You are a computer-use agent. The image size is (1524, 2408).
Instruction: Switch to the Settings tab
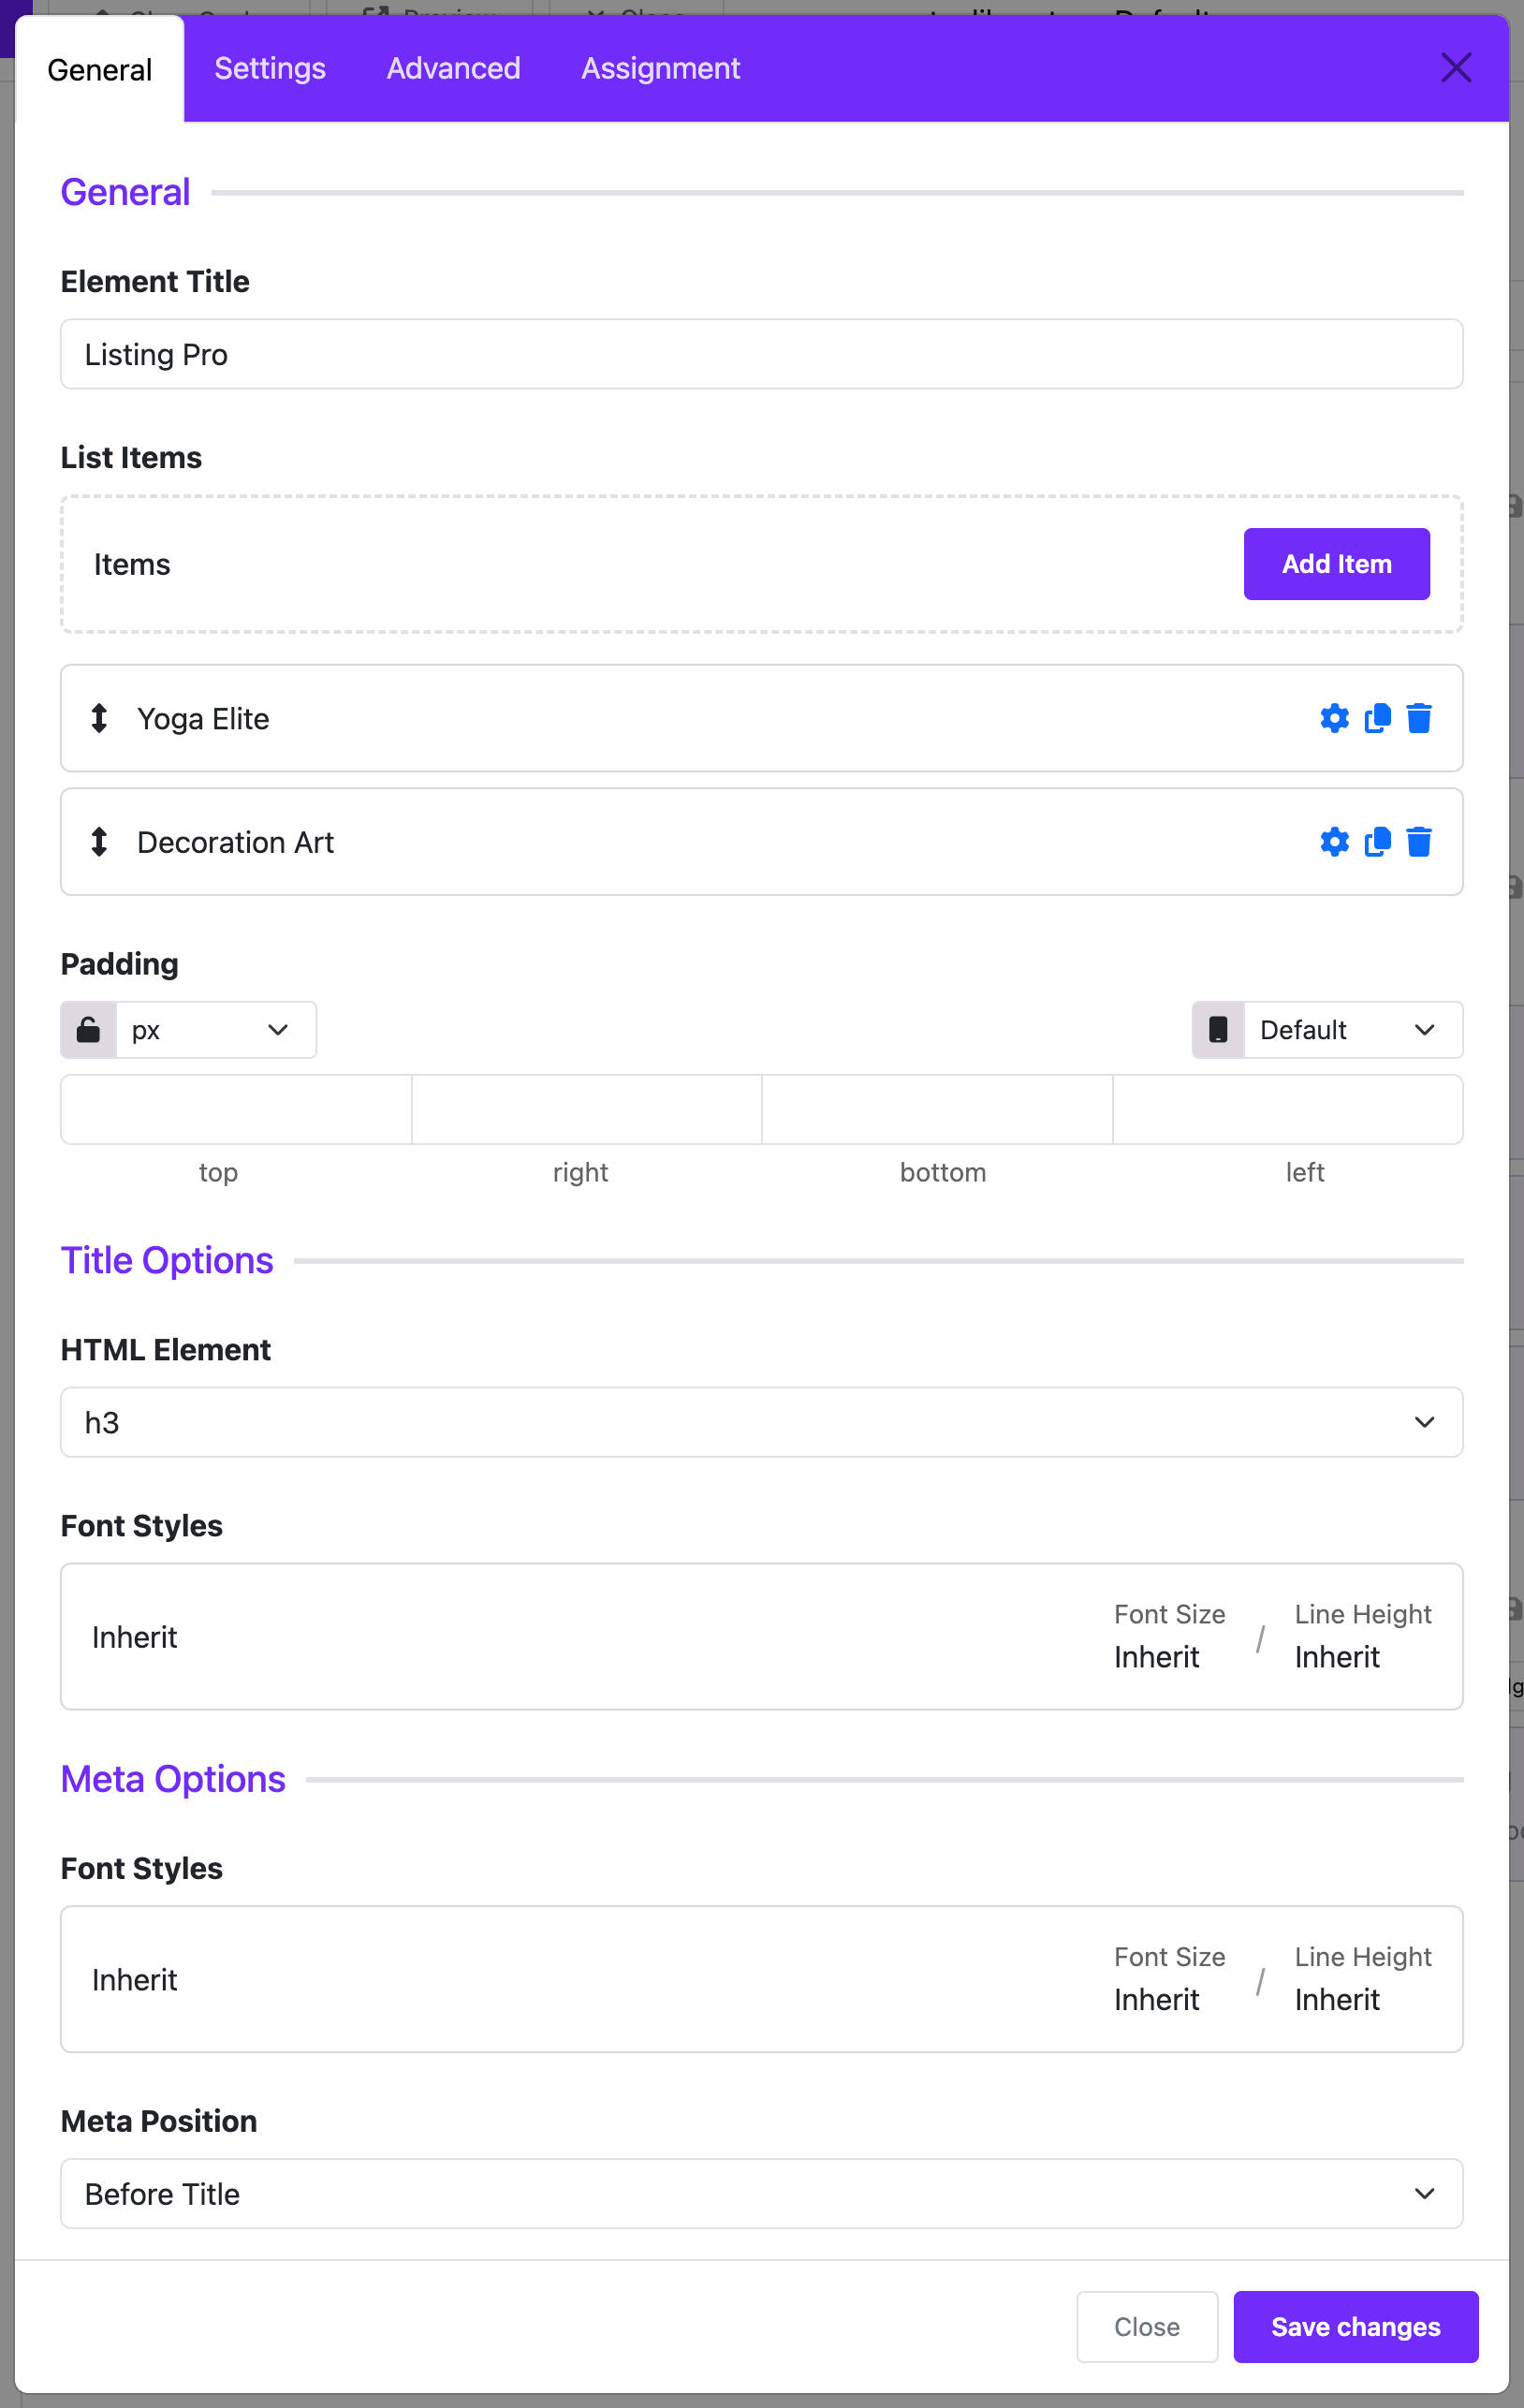tap(270, 68)
